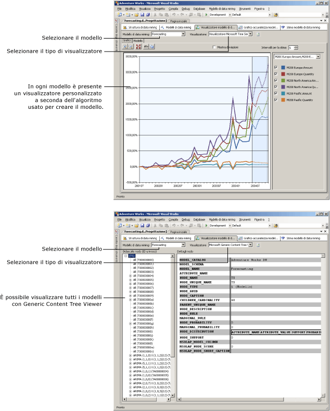
Task: Open Modello di data mining dropdown in chart window
Action: tap(183, 34)
